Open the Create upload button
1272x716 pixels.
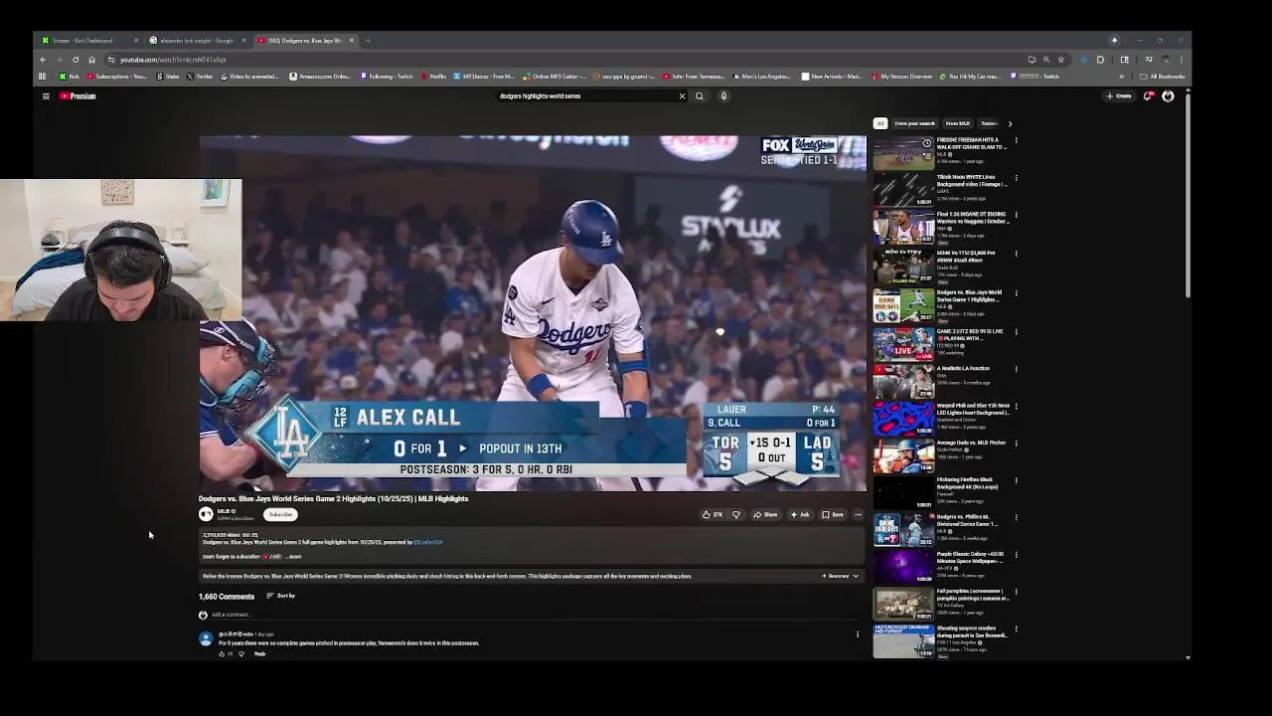click(1119, 96)
